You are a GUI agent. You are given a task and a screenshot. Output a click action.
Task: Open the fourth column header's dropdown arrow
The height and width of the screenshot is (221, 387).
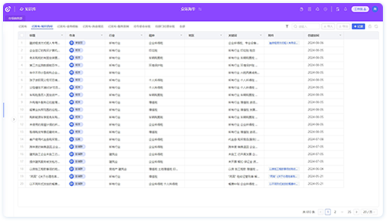(x=181, y=35)
